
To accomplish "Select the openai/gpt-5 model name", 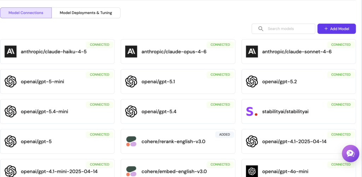I will [x=36, y=141].
